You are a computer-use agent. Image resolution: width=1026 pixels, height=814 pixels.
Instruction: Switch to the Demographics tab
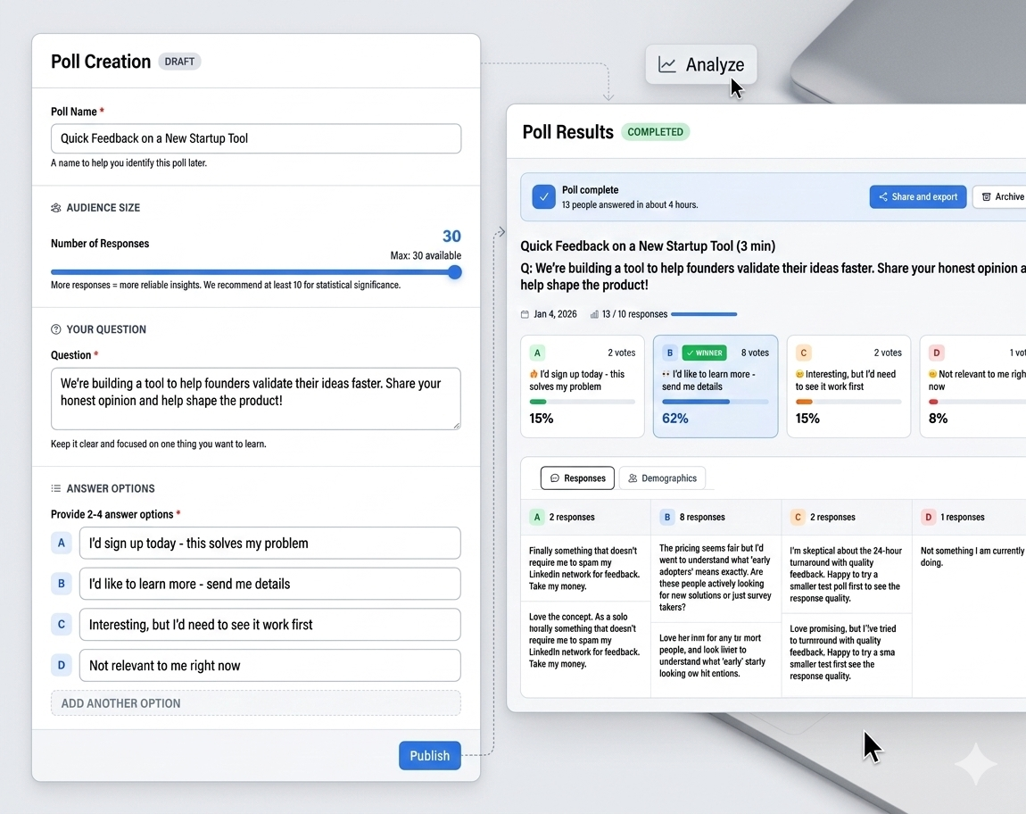[x=662, y=478]
